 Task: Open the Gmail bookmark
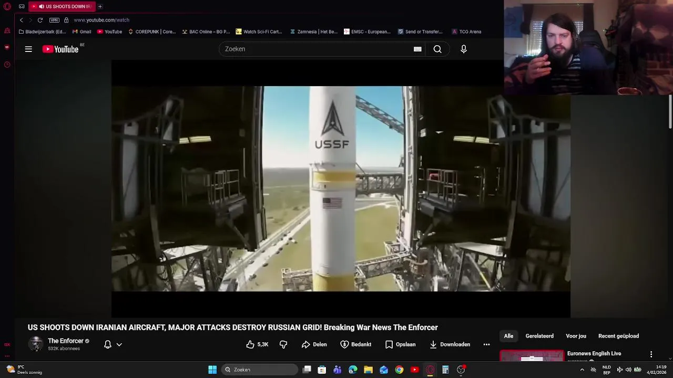tap(82, 31)
